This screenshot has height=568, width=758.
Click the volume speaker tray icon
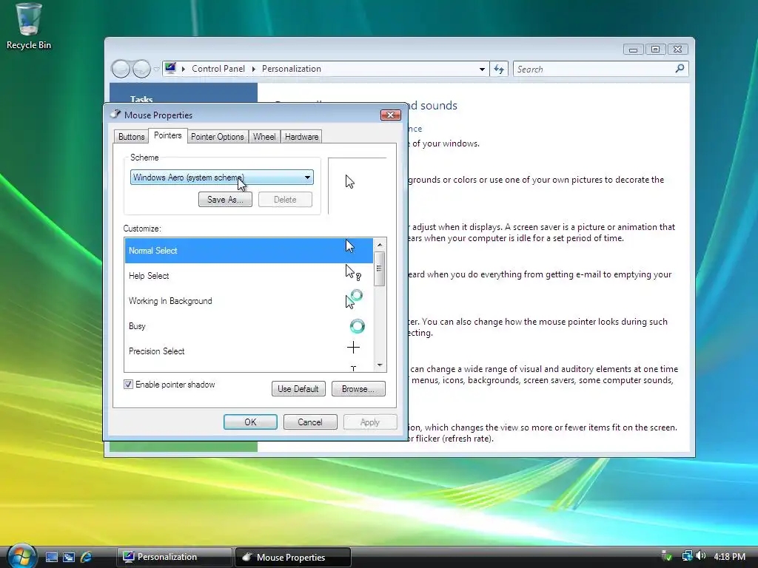coord(701,556)
